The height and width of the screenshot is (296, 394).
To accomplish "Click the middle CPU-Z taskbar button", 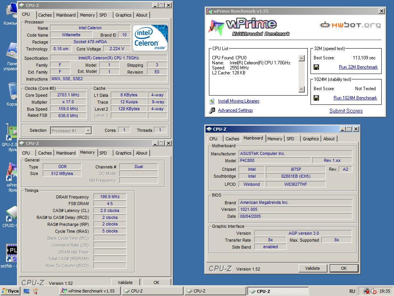I will 215,291.
